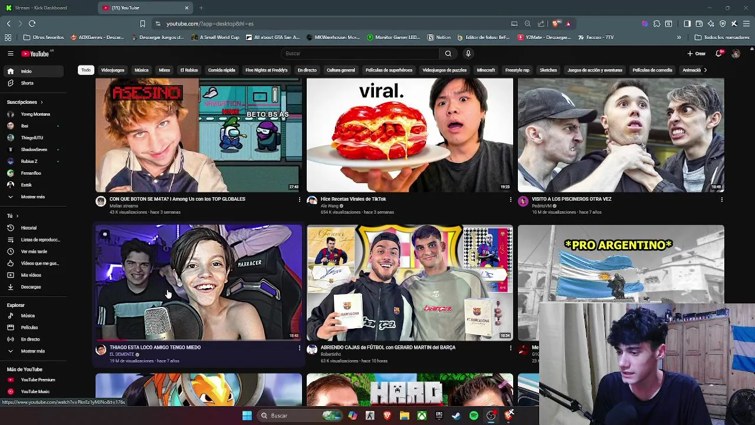
Task: Open new browser tab with plus button
Action: pos(201,8)
